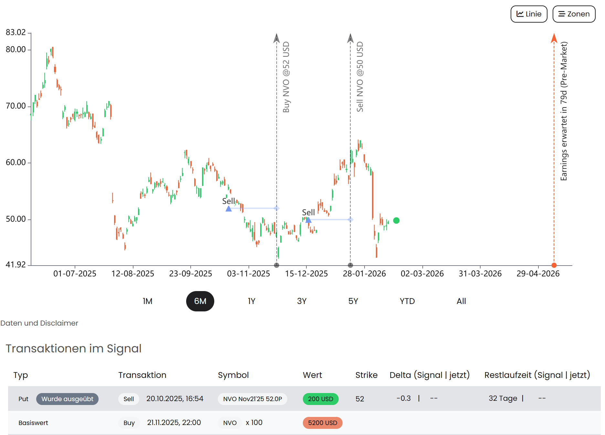605x435 pixels.
Task: Click the green current price dot
Action: click(396, 220)
